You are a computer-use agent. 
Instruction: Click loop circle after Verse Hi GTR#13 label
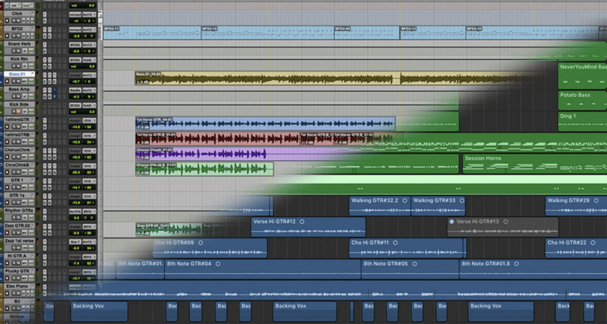click(506, 222)
